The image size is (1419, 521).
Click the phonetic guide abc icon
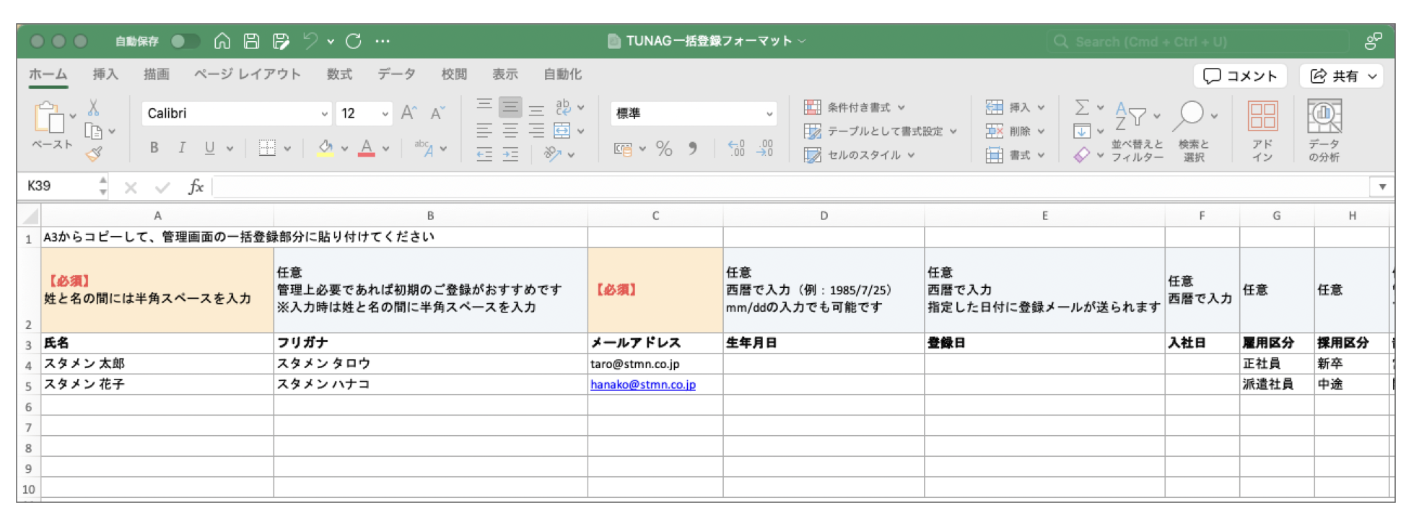pos(424,148)
